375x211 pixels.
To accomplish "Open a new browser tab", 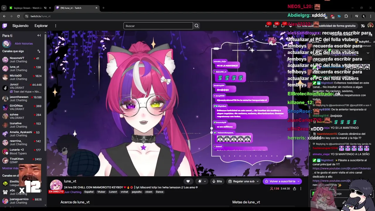I will tap(103, 8).
